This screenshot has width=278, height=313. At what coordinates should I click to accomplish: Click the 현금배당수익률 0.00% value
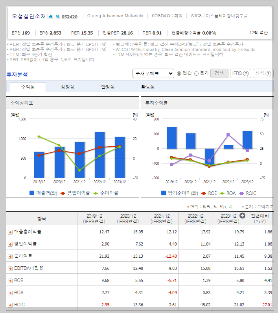(209, 33)
